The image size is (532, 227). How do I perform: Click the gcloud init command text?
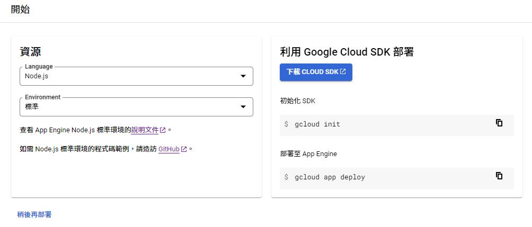pyautogui.click(x=317, y=124)
